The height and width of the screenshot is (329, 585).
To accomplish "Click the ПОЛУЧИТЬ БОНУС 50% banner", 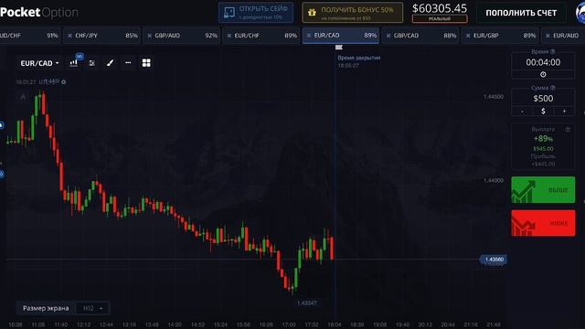I will [353, 13].
